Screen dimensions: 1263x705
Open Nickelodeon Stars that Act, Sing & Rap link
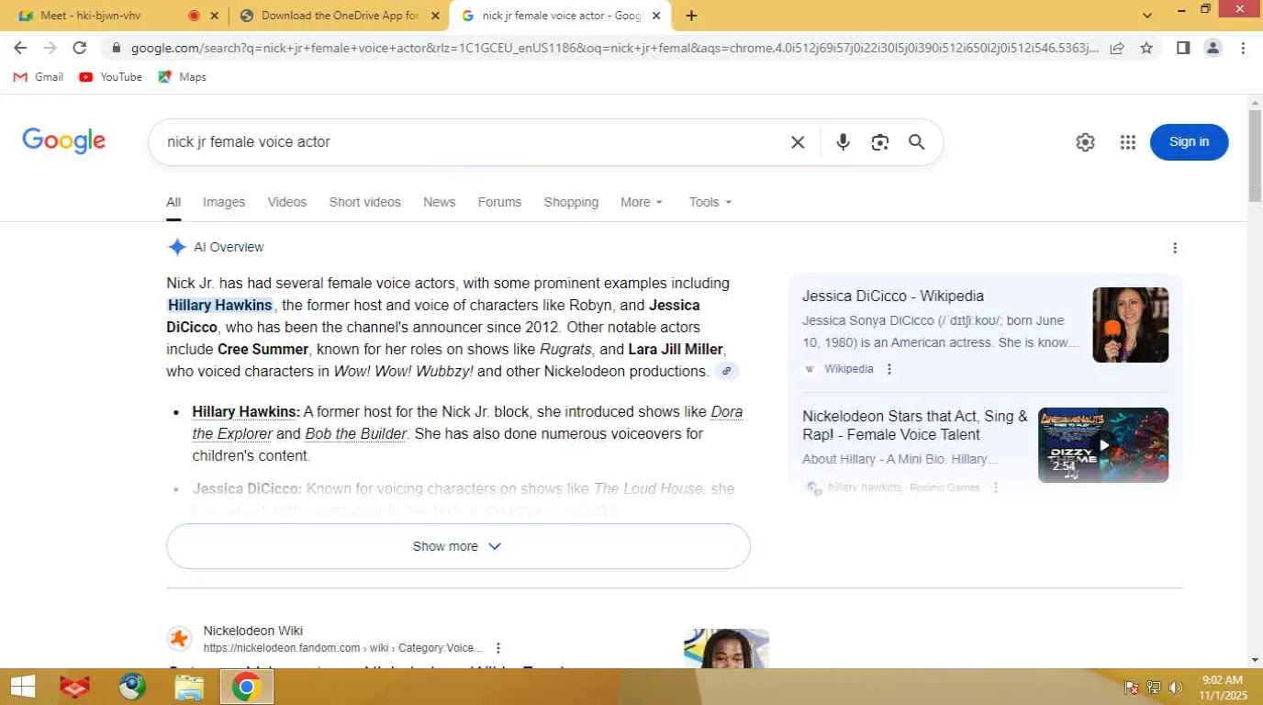pyautogui.click(x=915, y=425)
